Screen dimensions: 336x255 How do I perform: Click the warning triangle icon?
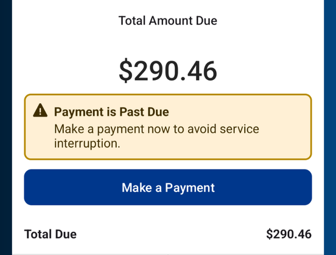[40, 110]
